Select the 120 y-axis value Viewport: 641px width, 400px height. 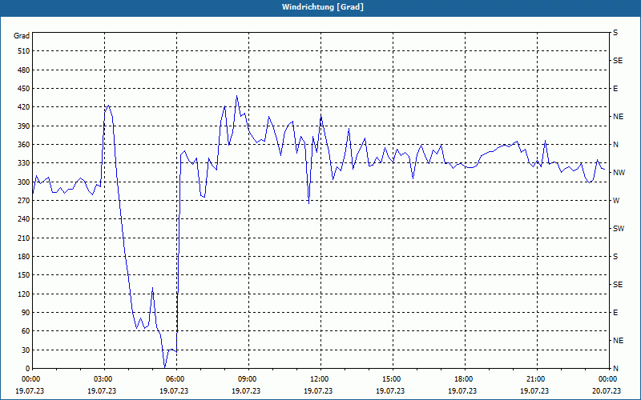tap(24, 294)
